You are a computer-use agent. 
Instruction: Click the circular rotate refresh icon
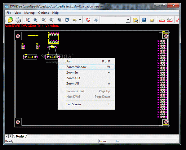(x=67, y=20)
